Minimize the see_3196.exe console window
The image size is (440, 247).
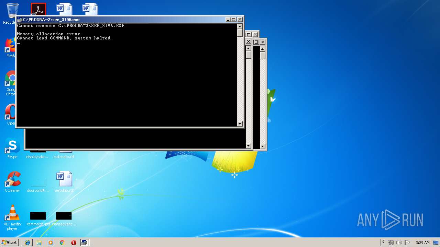tap(228, 20)
